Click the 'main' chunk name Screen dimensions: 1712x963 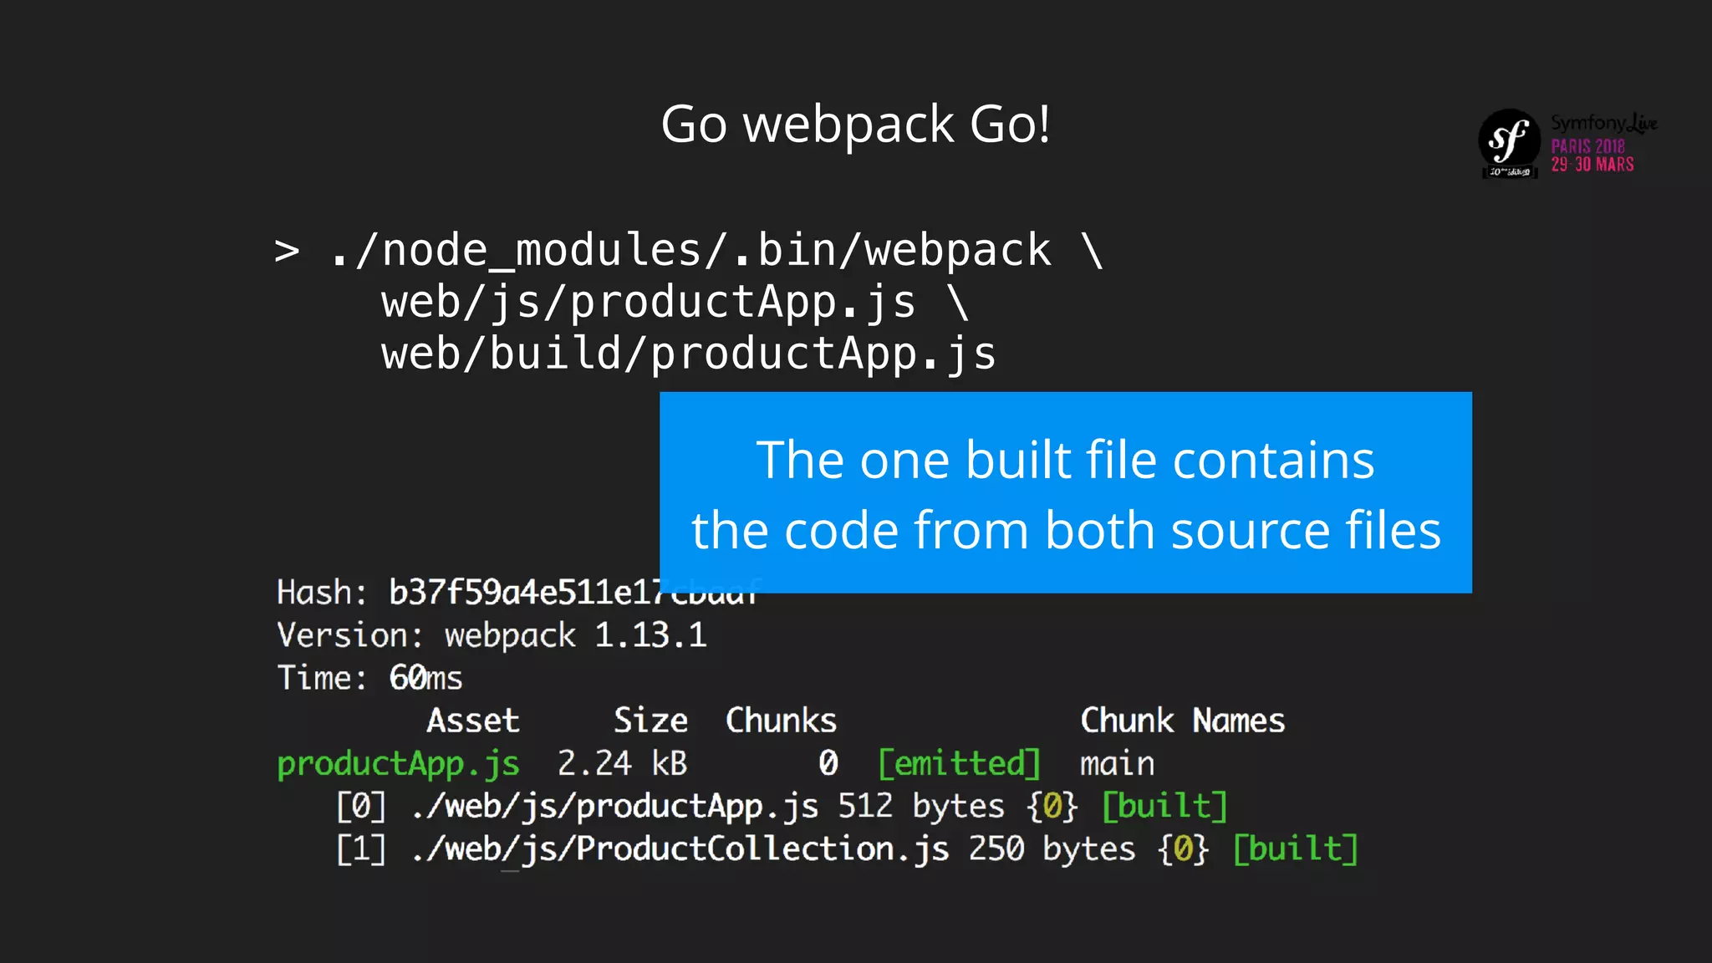[x=1117, y=764]
